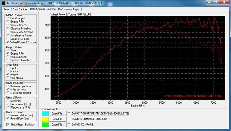Enable DYNO15-COMPARE-TRACKTIVE comparison checkbox
The height and width of the screenshot is (131, 231).
(x=69, y=119)
